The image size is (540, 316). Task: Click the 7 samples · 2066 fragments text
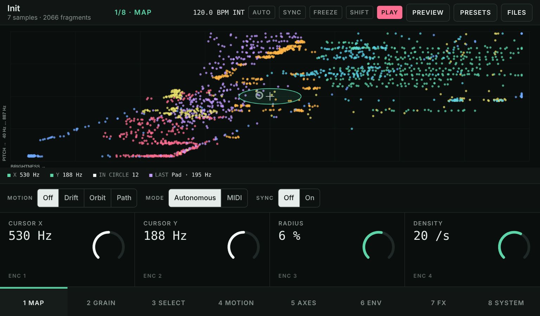[x=49, y=18]
